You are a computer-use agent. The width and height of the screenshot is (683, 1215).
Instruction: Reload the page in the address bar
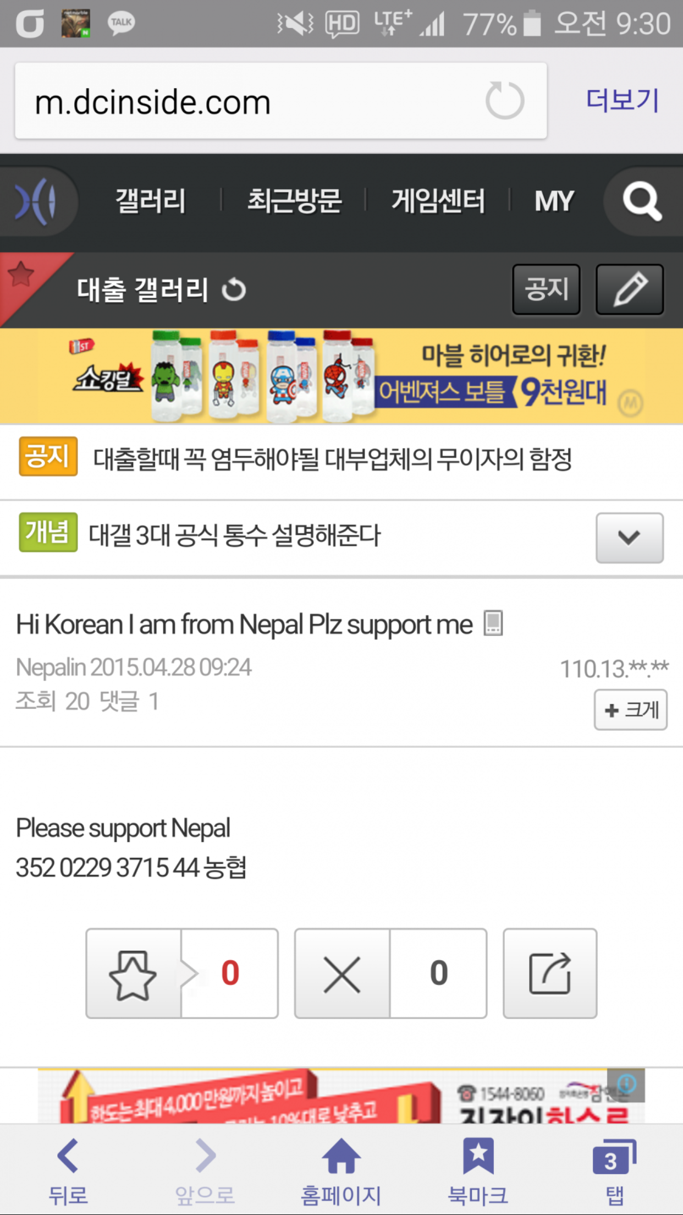(x=505, y=101)
